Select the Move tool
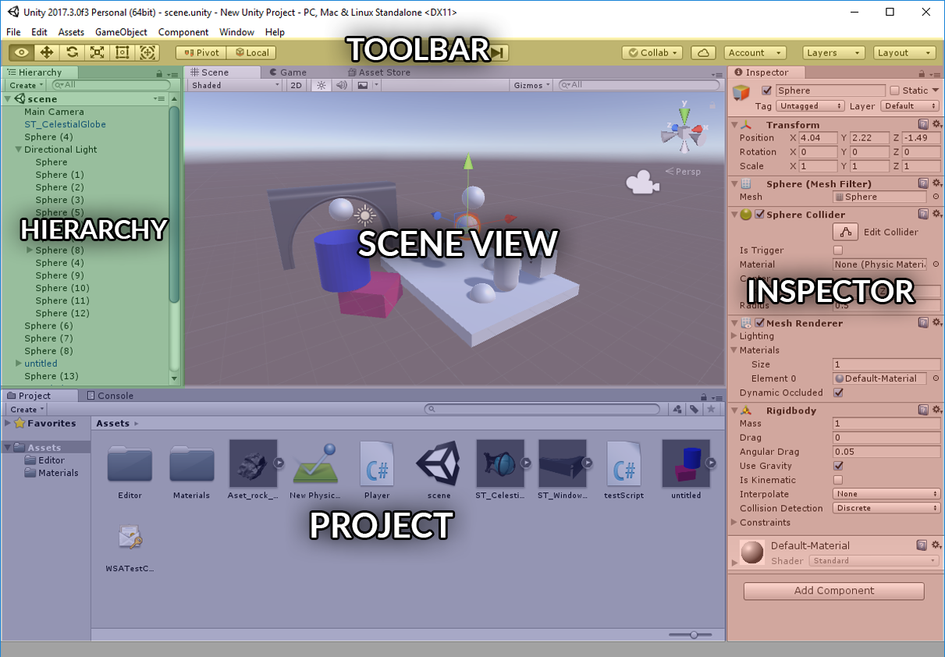Image resolution: width=945 pixels, height=657 pixels. pos(46,52)
